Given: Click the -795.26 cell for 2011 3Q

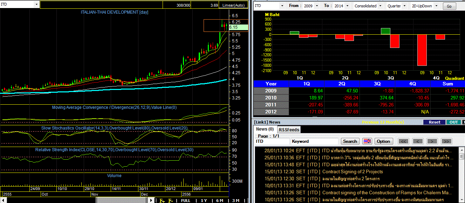Looking at the screenshot, I should (x=377, y=105).
